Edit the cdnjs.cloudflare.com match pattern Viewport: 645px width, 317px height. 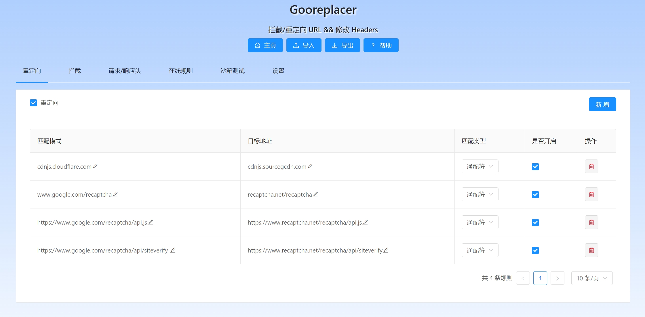point(95,166)
